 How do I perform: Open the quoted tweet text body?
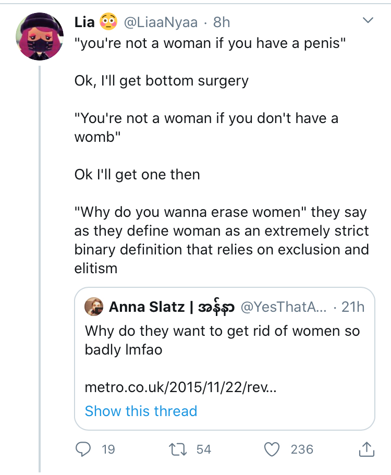point(222,340)
